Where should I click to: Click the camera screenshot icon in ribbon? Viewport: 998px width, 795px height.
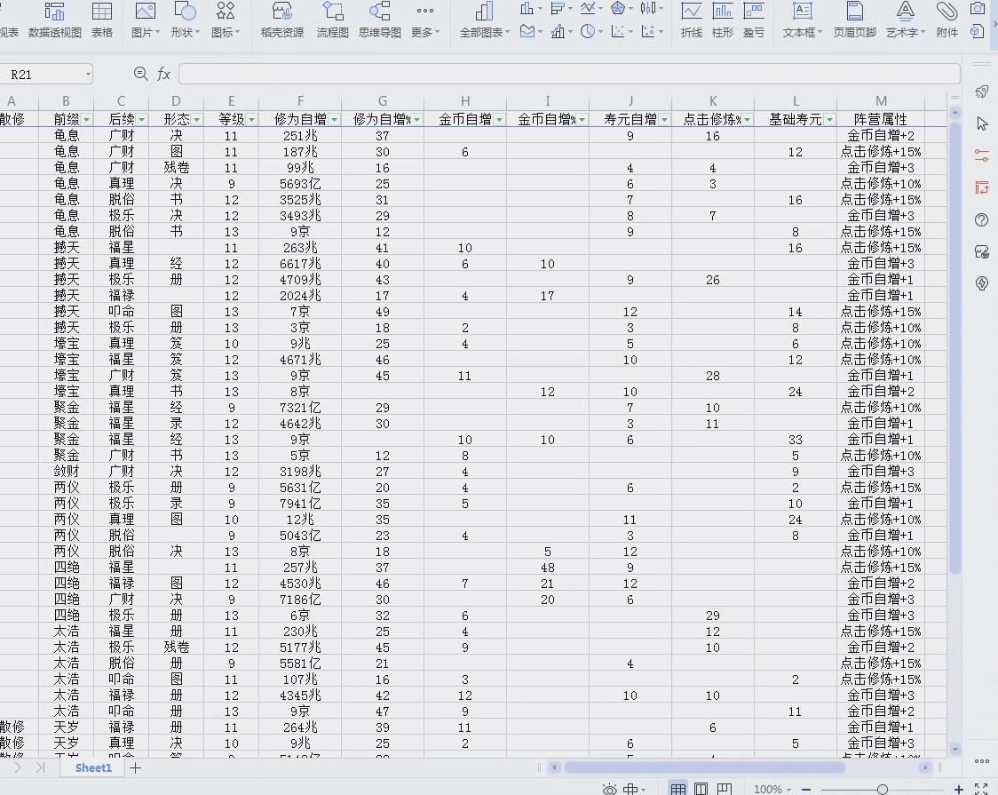click(x=977, y=9)
